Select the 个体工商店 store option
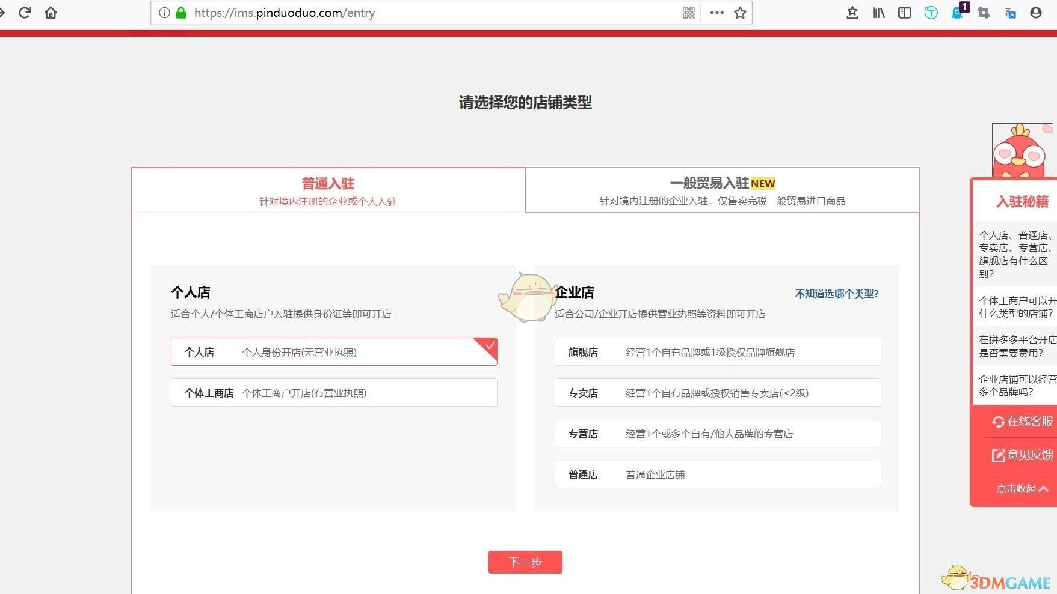The height and width of the screenshot is (594, 1057). 334,393
